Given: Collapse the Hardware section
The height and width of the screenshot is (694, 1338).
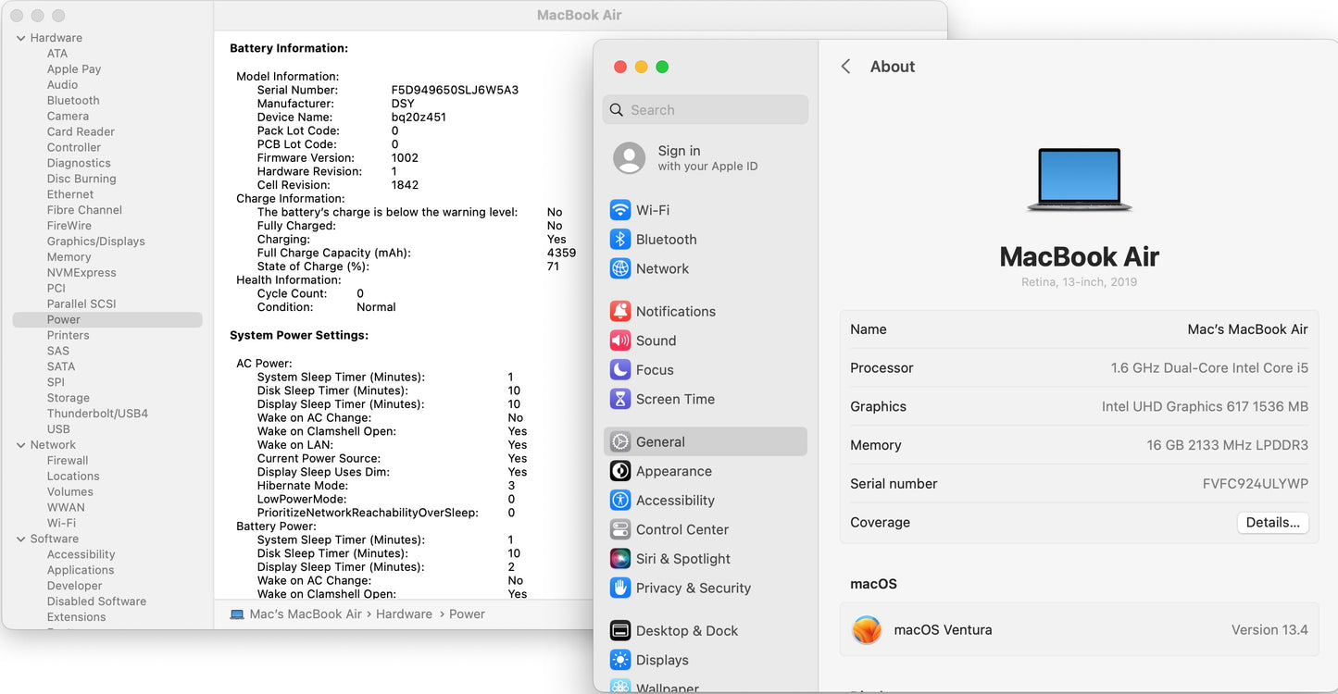Looking at the screenshot, I should click(x=20, y=37).
